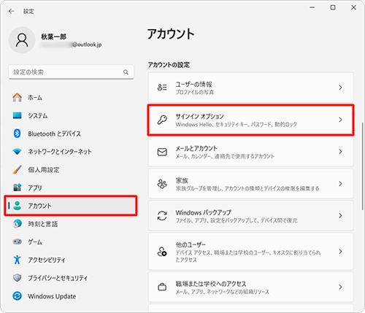The width and height of the screenshot is (365, 313).
Task: Click the 家族 family group icon
Action: pos(162,184)
